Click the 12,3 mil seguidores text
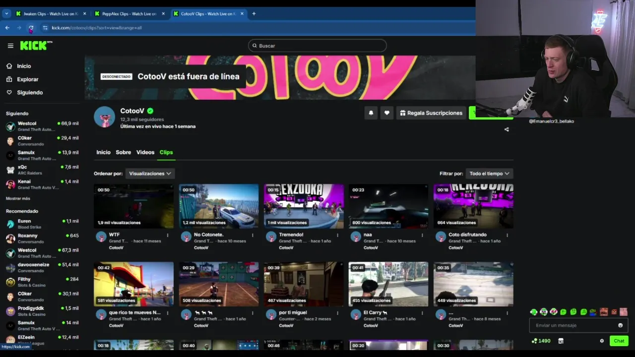This screenshot has height=357, width=635. click(x=142, y=119)
